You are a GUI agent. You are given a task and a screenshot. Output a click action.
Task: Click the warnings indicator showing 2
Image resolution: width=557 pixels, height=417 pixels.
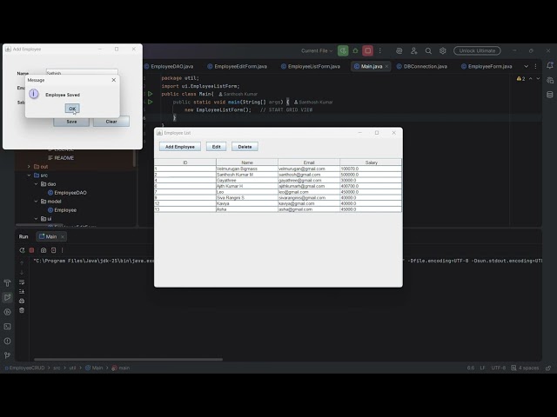coord(520,79)
